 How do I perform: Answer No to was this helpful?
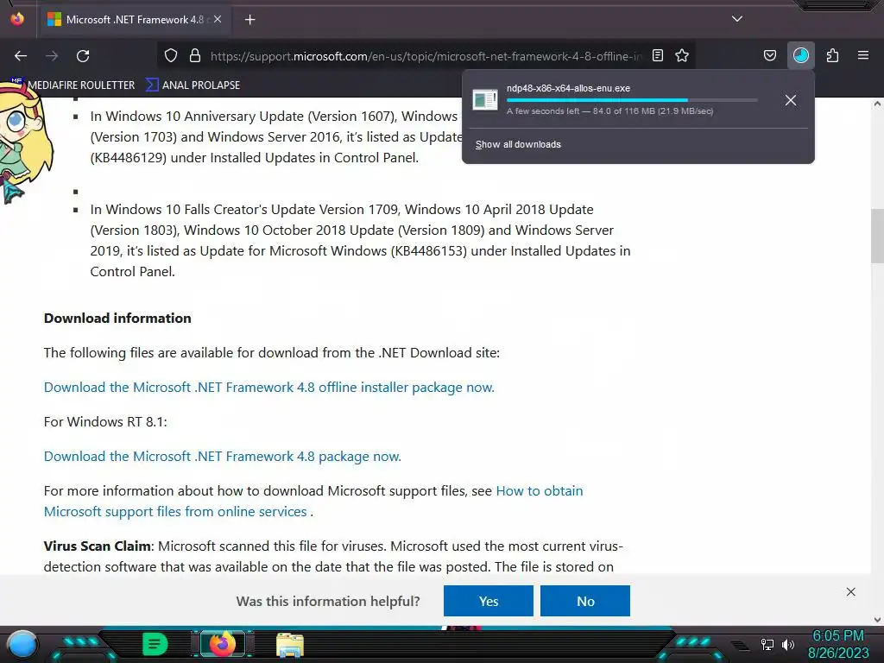click(585, 601)
